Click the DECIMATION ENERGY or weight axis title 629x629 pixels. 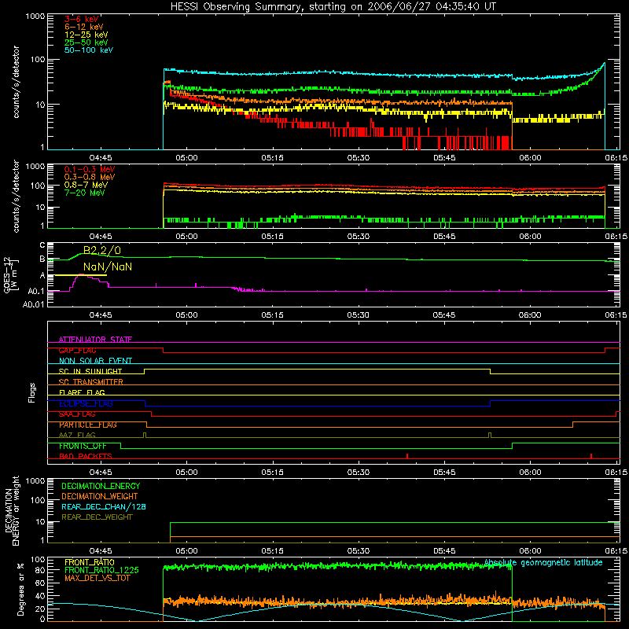[x=12, y=510]
